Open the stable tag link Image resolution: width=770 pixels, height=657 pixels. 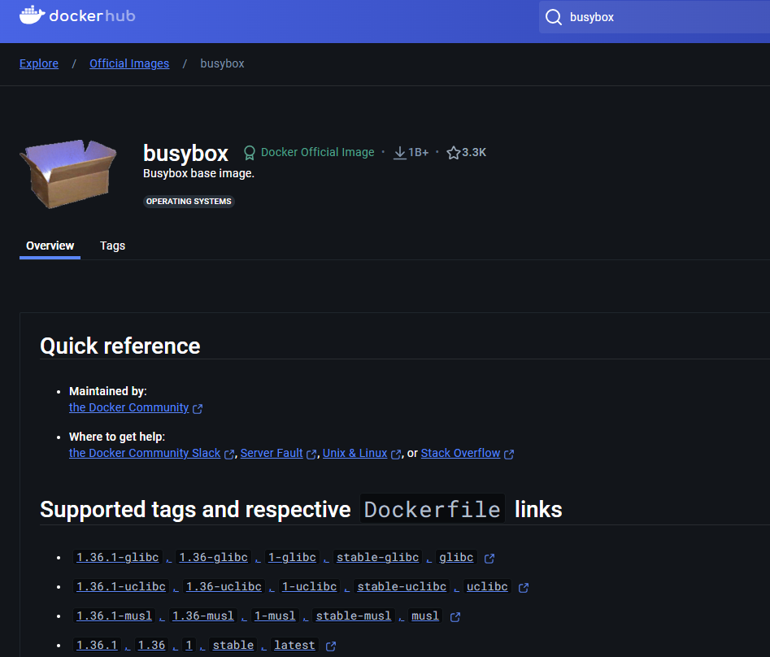[233, 646]
